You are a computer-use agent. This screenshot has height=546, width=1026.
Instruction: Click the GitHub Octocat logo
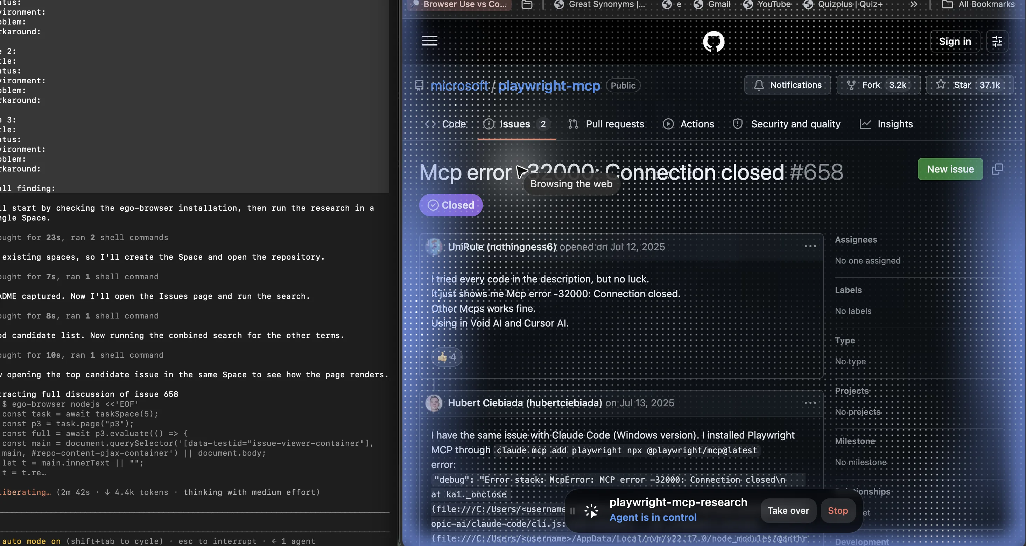tap(714, 41)
